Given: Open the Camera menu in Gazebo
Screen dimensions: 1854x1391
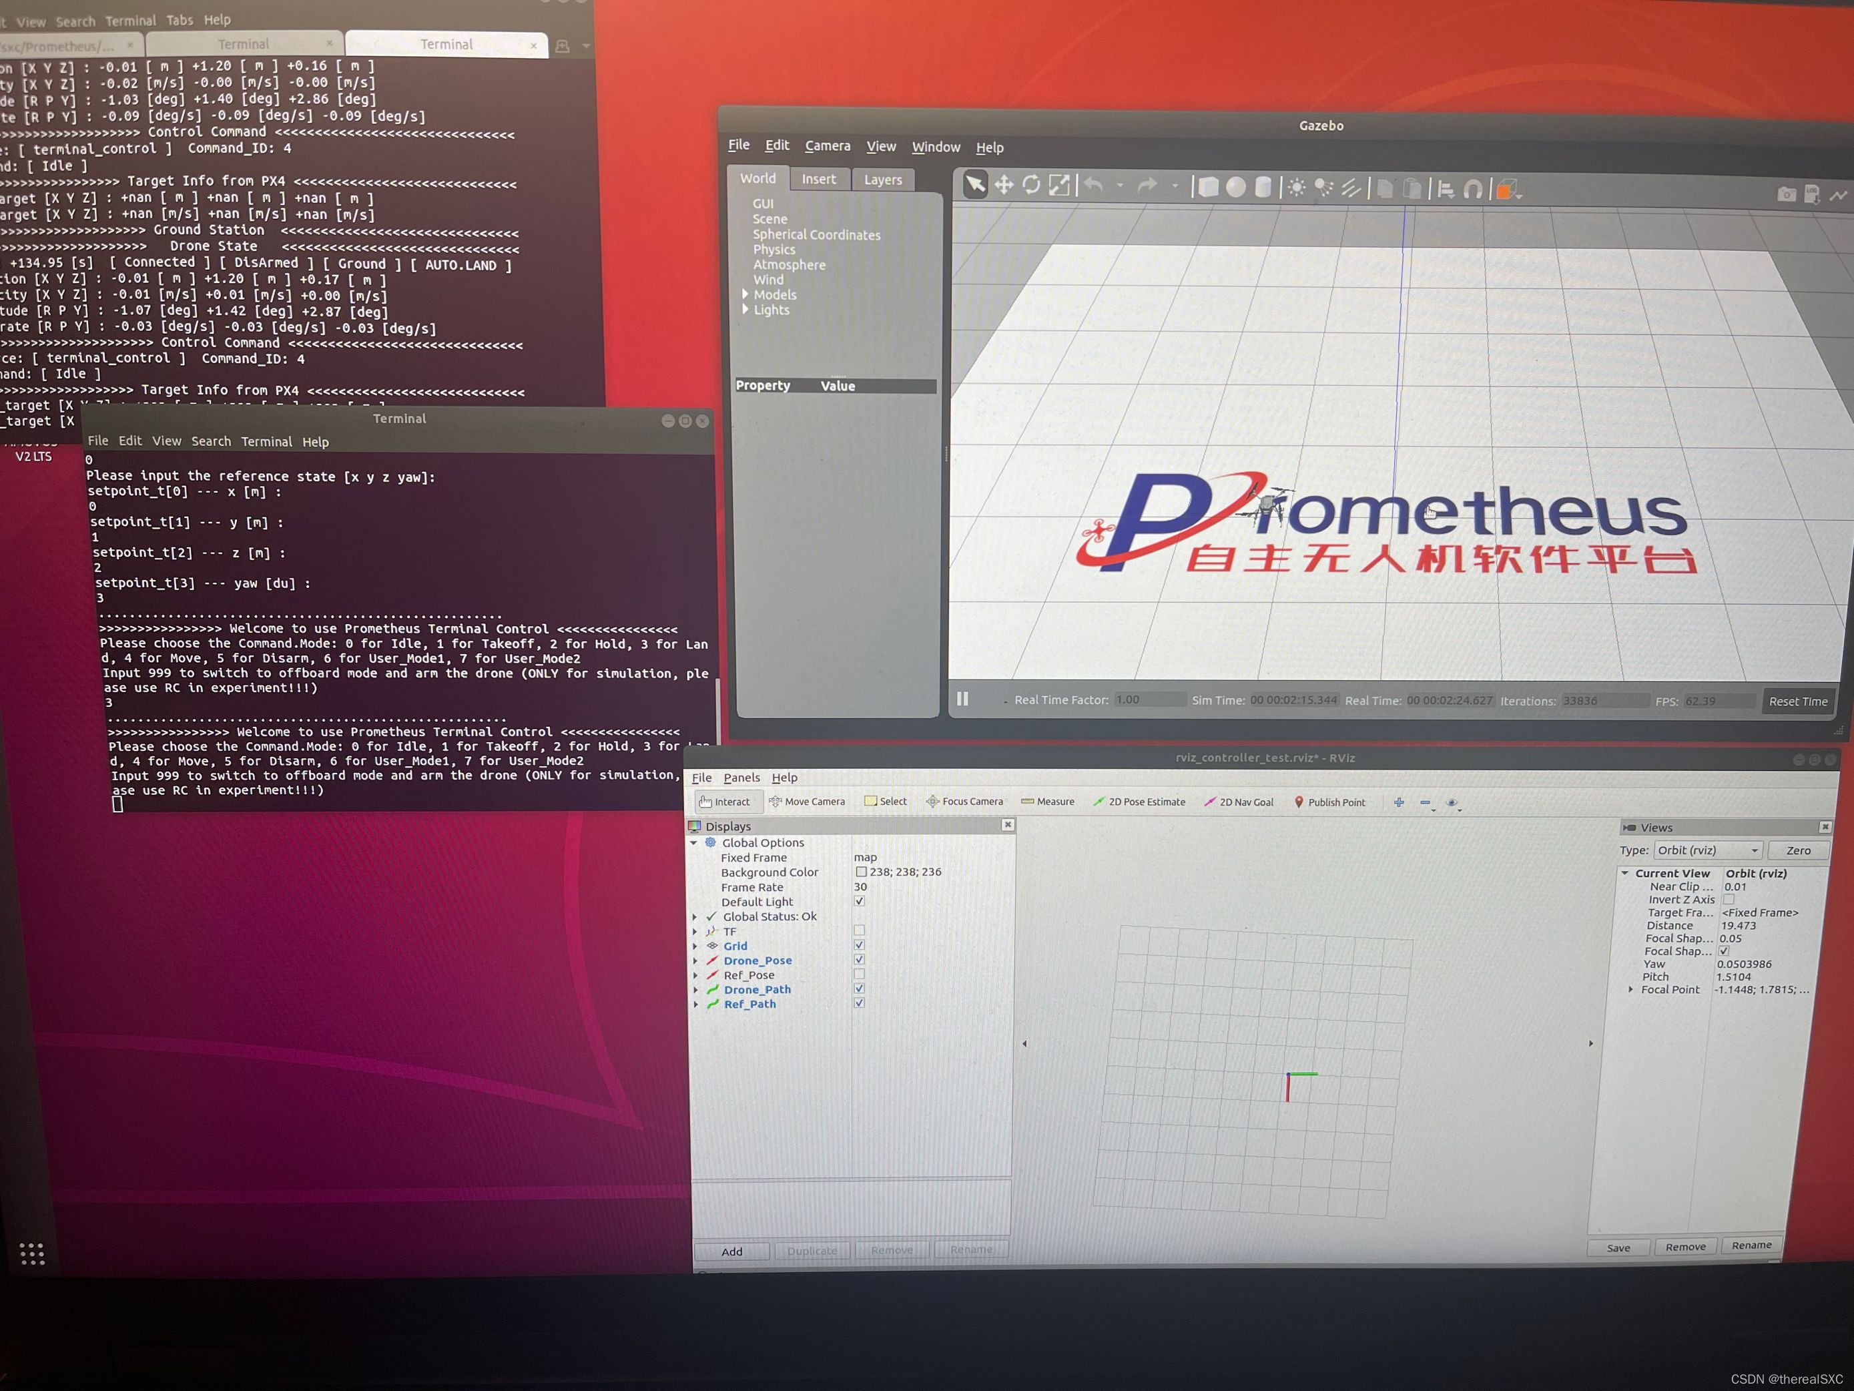Looking at the screenshot, I should (828, 146).
